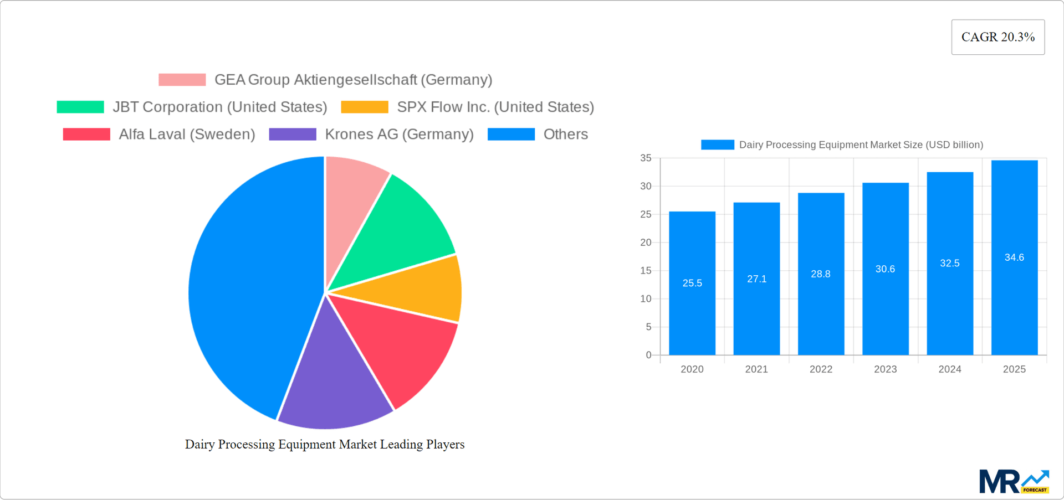The height and width of the screenshot is (500, 1064).
Task: Click the 2023 axis label
Action: tap(885, 369)
